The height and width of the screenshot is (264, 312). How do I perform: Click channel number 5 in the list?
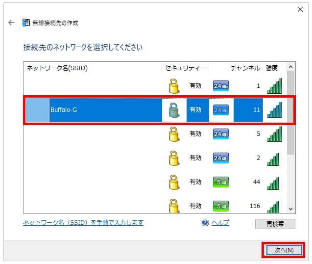coord(258,134)
